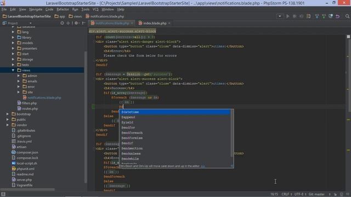Screen dimensions: 351x197
Task: Hide the Project tool window
Action: (x=83, y=23)
